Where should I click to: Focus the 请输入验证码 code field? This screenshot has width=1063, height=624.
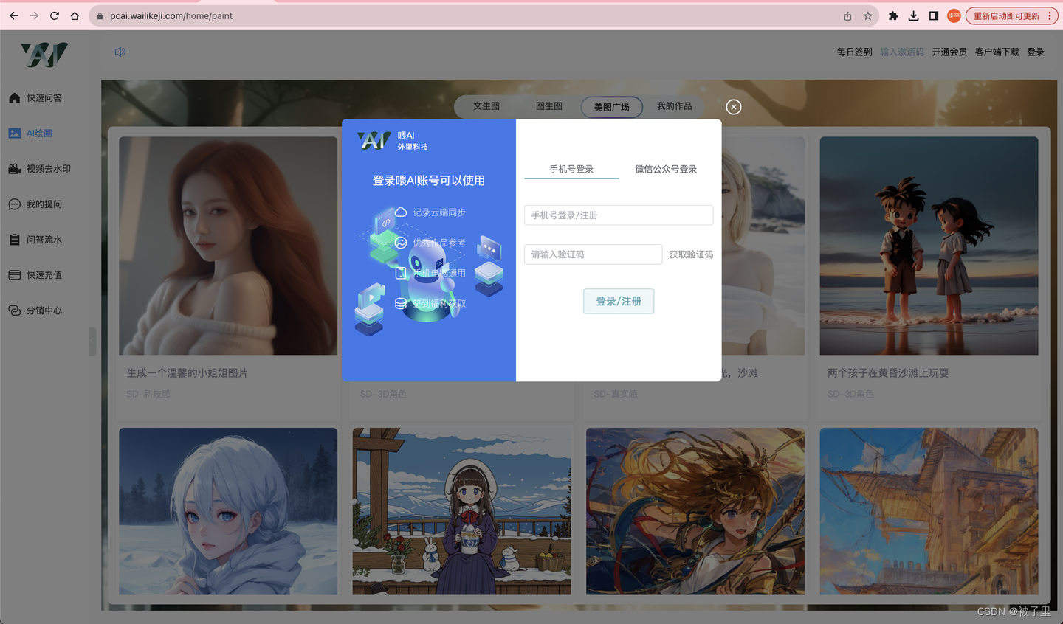point(593,254)
